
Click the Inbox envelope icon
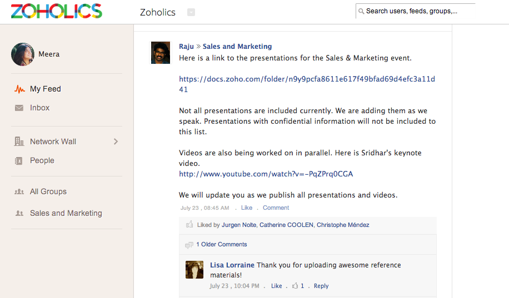click(19, 108)
